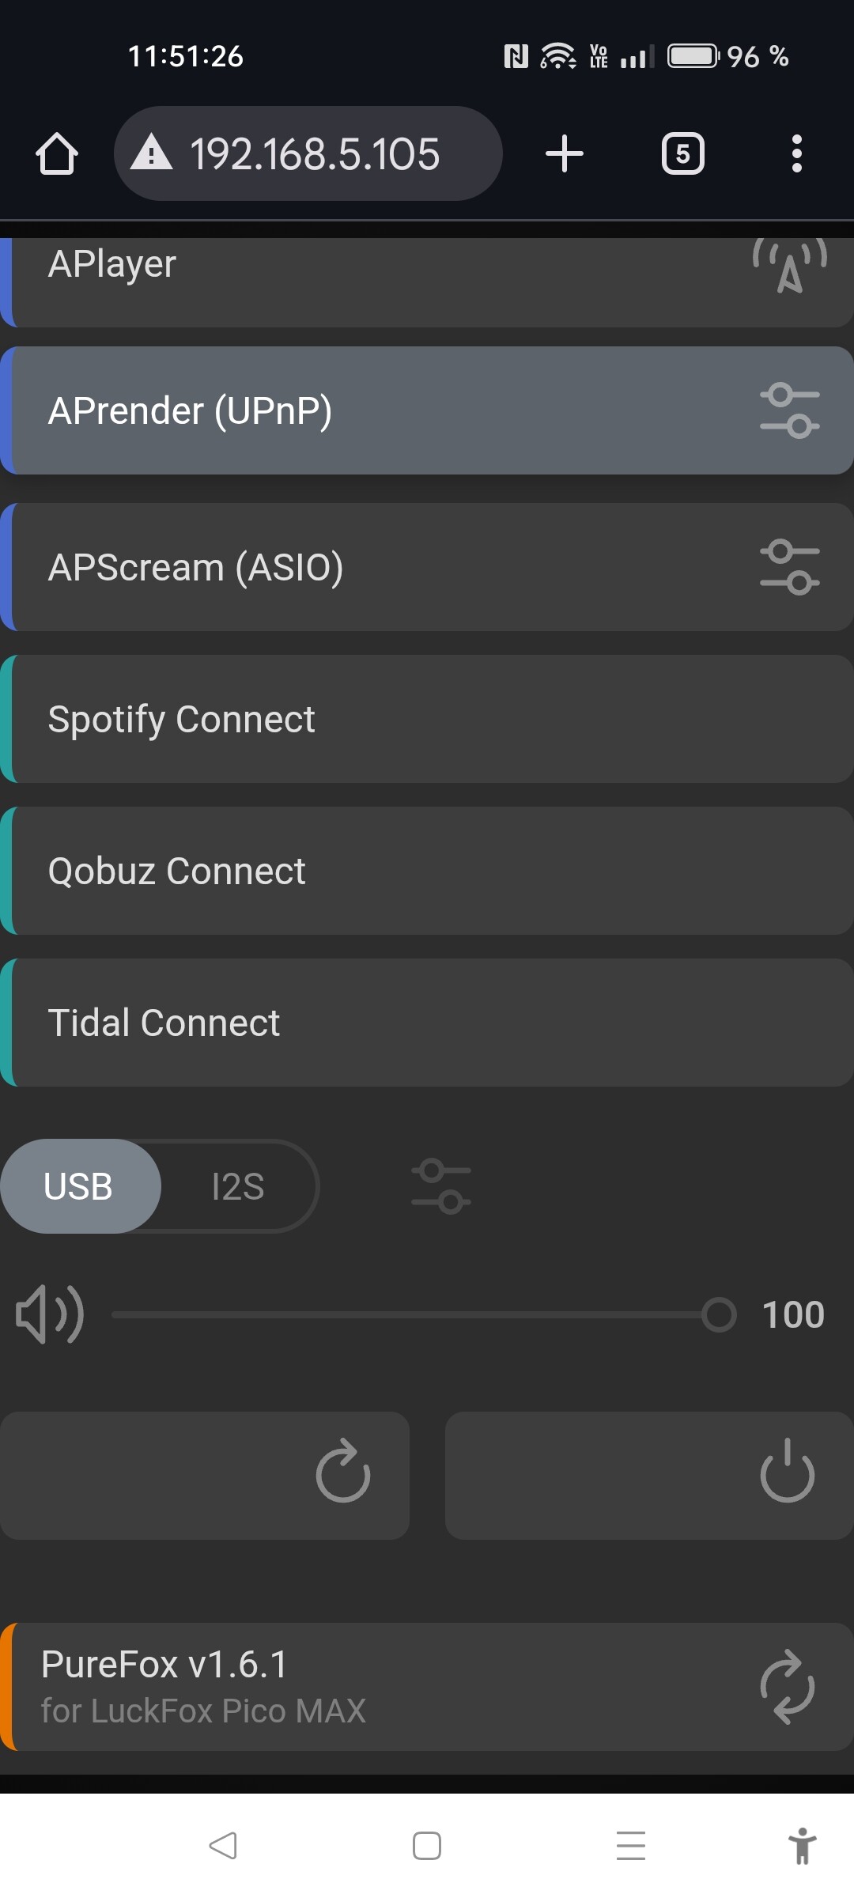
Task: Open APrender (UPnP) settings sliders icon
Action: click(789, 410)
